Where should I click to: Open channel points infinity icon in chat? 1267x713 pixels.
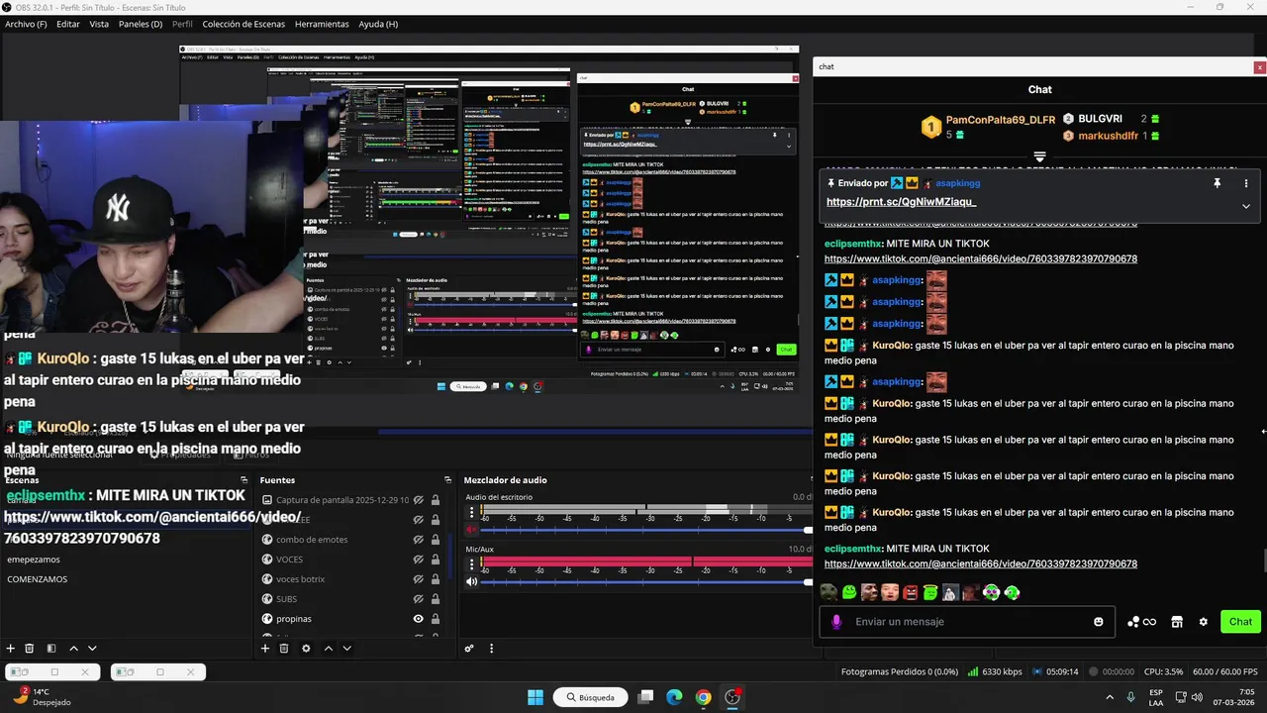(x=1142, y=622)
